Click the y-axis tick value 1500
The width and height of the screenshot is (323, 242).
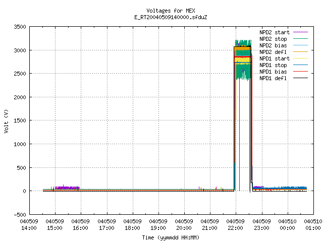20,120
